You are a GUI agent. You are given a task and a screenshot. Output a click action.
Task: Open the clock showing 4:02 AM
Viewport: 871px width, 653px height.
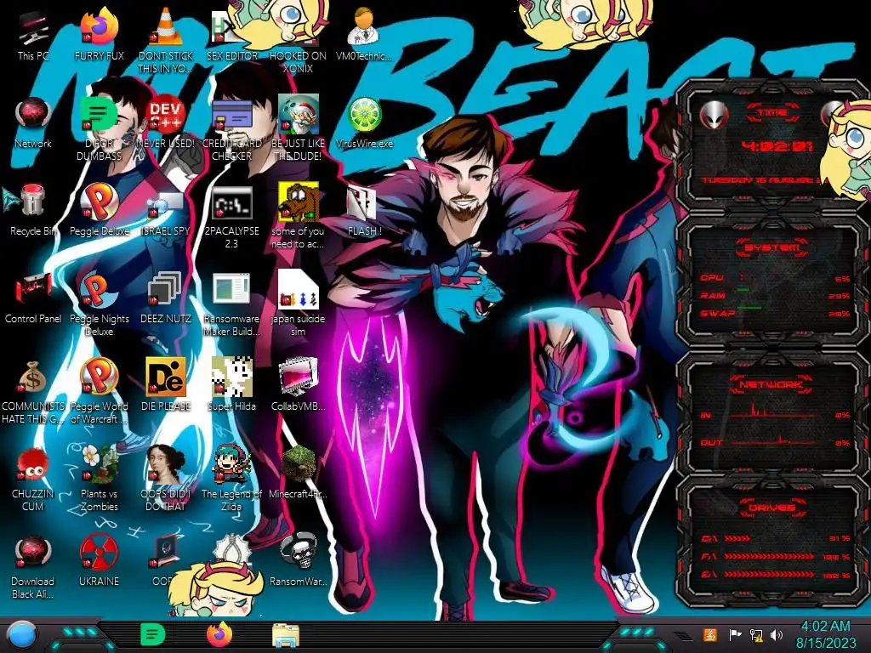(825, 634)
